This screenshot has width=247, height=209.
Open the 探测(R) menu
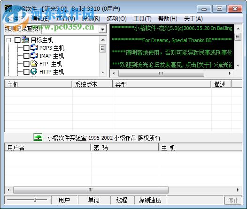tap(91, 19)
